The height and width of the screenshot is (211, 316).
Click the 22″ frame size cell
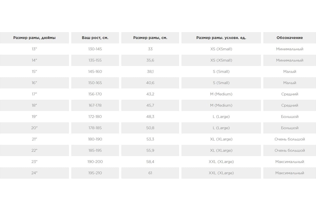(34, 150)
